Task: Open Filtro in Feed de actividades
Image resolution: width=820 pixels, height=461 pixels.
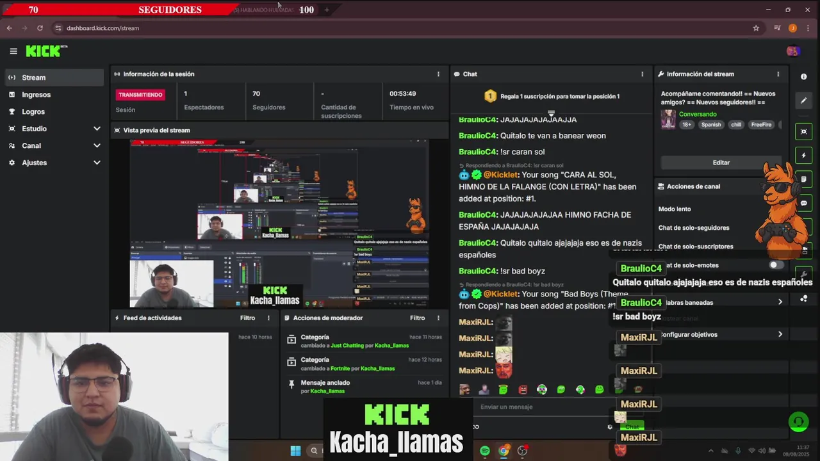Action: (247, 318)
